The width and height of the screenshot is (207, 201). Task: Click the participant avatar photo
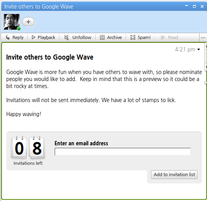12,22
